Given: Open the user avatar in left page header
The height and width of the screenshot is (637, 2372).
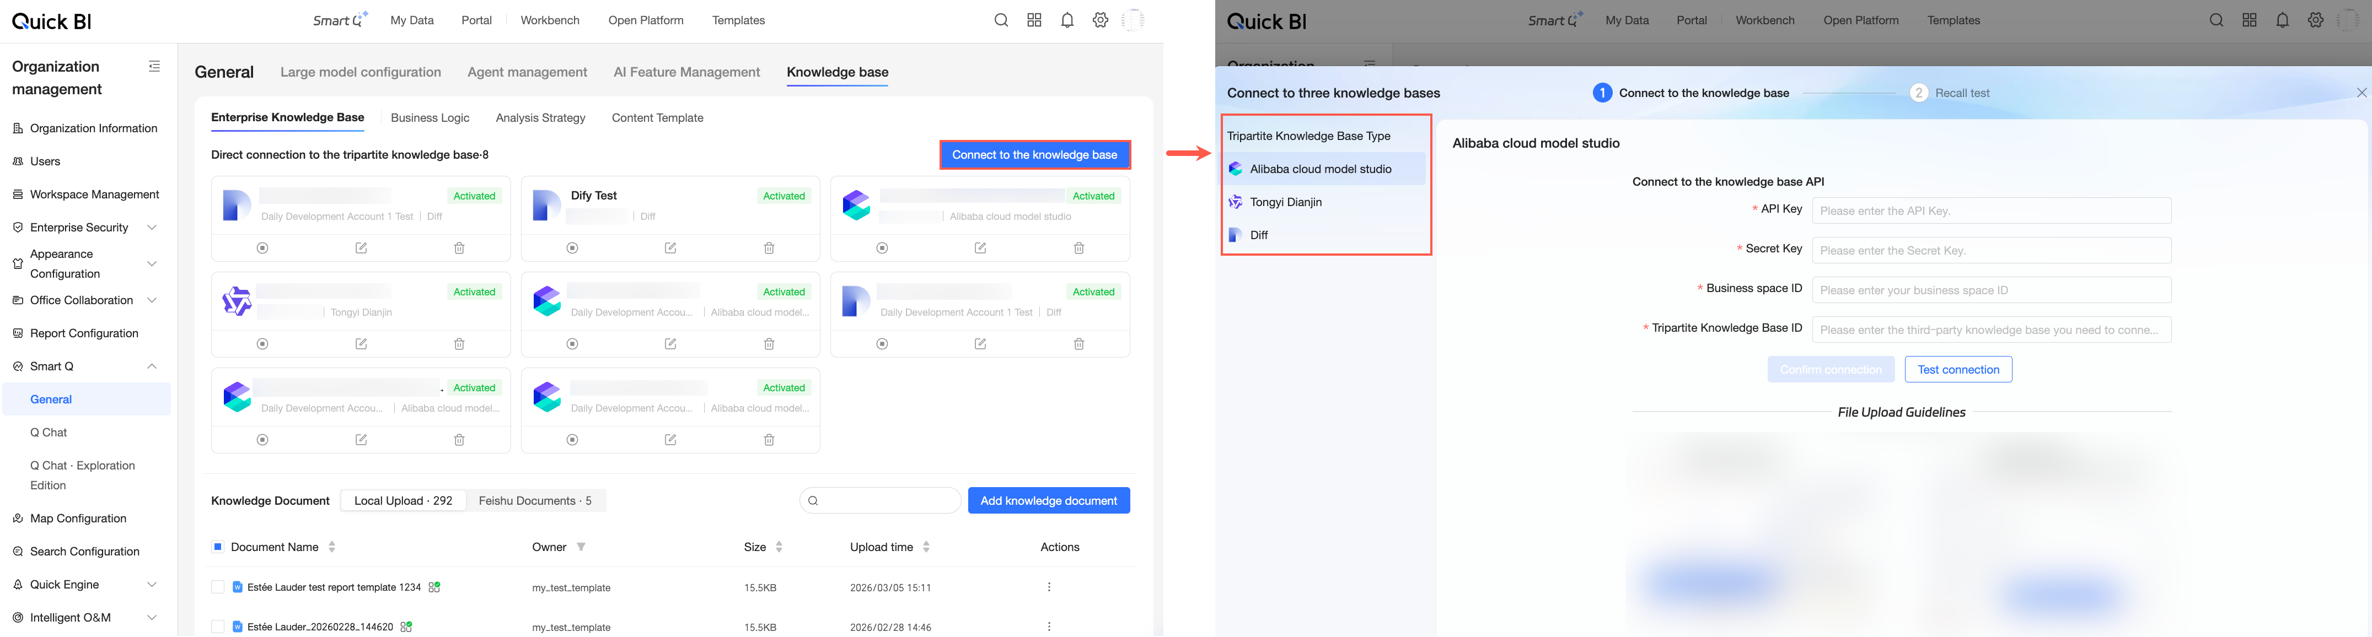Looking at the screenshot, I should [1134, 20].
